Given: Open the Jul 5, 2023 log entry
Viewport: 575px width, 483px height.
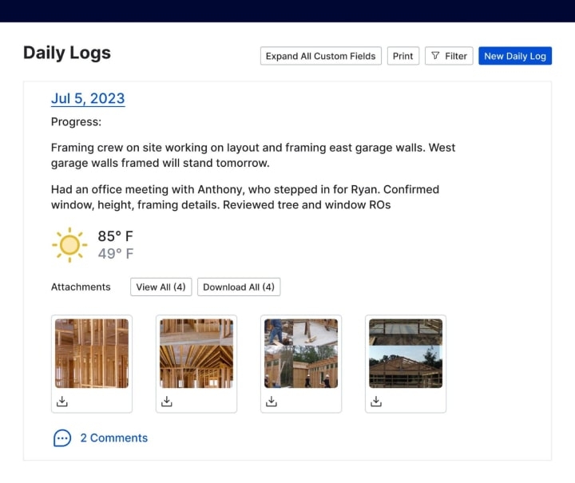Looking at the screenshot, I should point(88,98).
